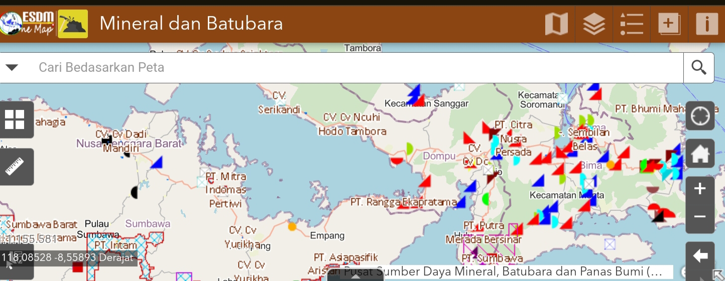Open the basemap gallery map icon
Image resolution: width=725 pixels, height=281 pixels.
(556, 24)
